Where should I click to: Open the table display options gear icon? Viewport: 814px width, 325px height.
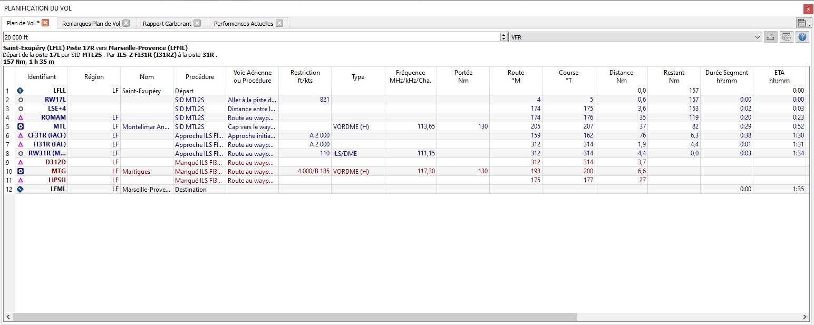786,37
